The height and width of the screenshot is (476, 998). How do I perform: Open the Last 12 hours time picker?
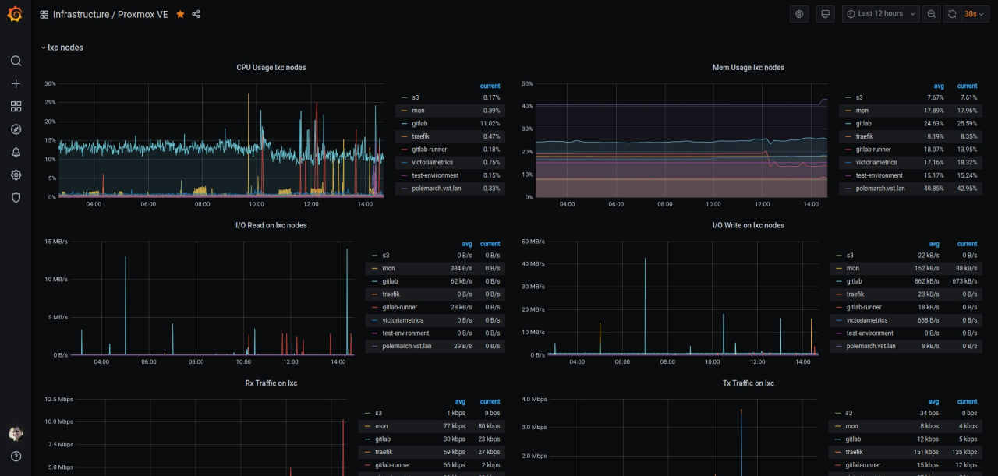tap(880, 14)
